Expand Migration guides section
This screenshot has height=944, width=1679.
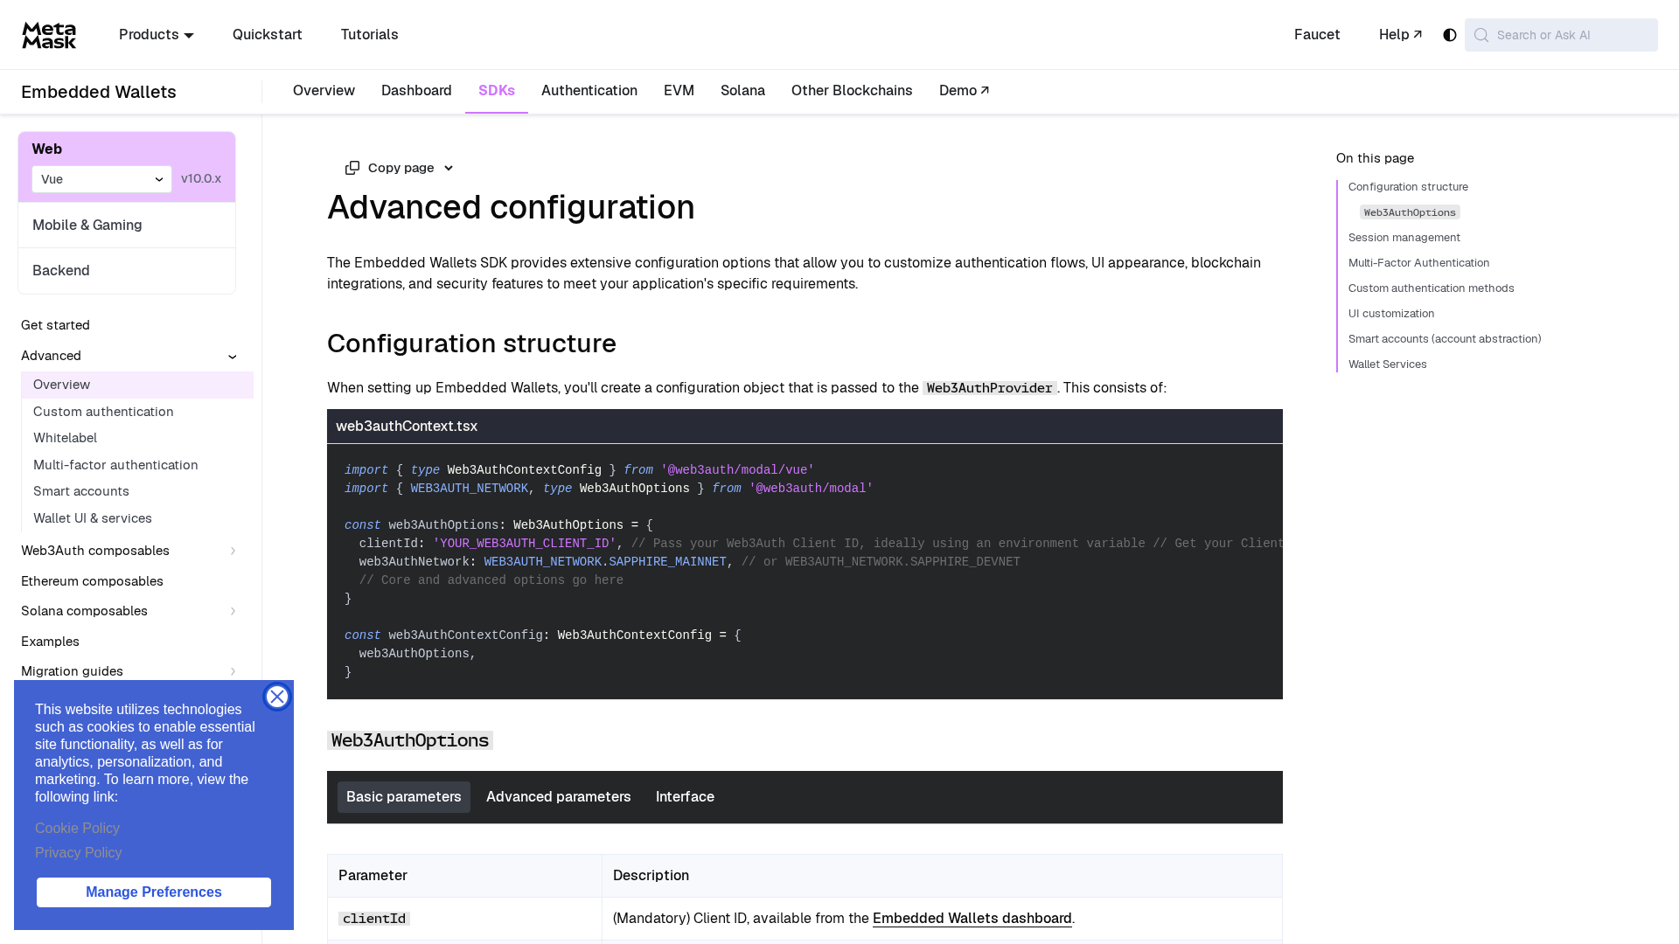tap(233, 671)
